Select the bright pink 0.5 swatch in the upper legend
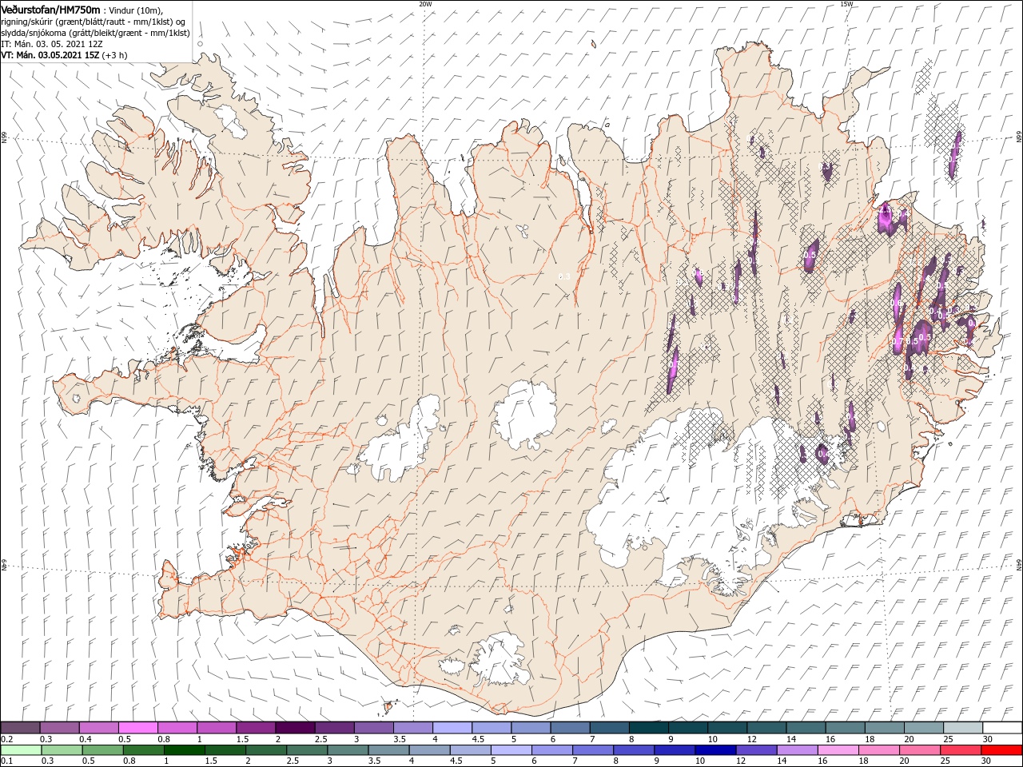The image size is (1023, 767). (x=138, y=728)
